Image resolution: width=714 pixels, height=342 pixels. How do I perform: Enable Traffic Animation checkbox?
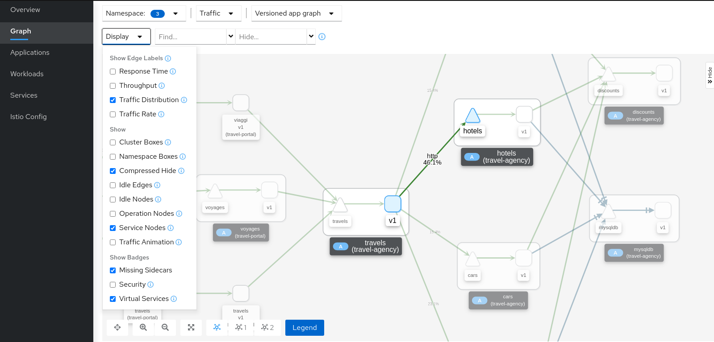[113, 242]
